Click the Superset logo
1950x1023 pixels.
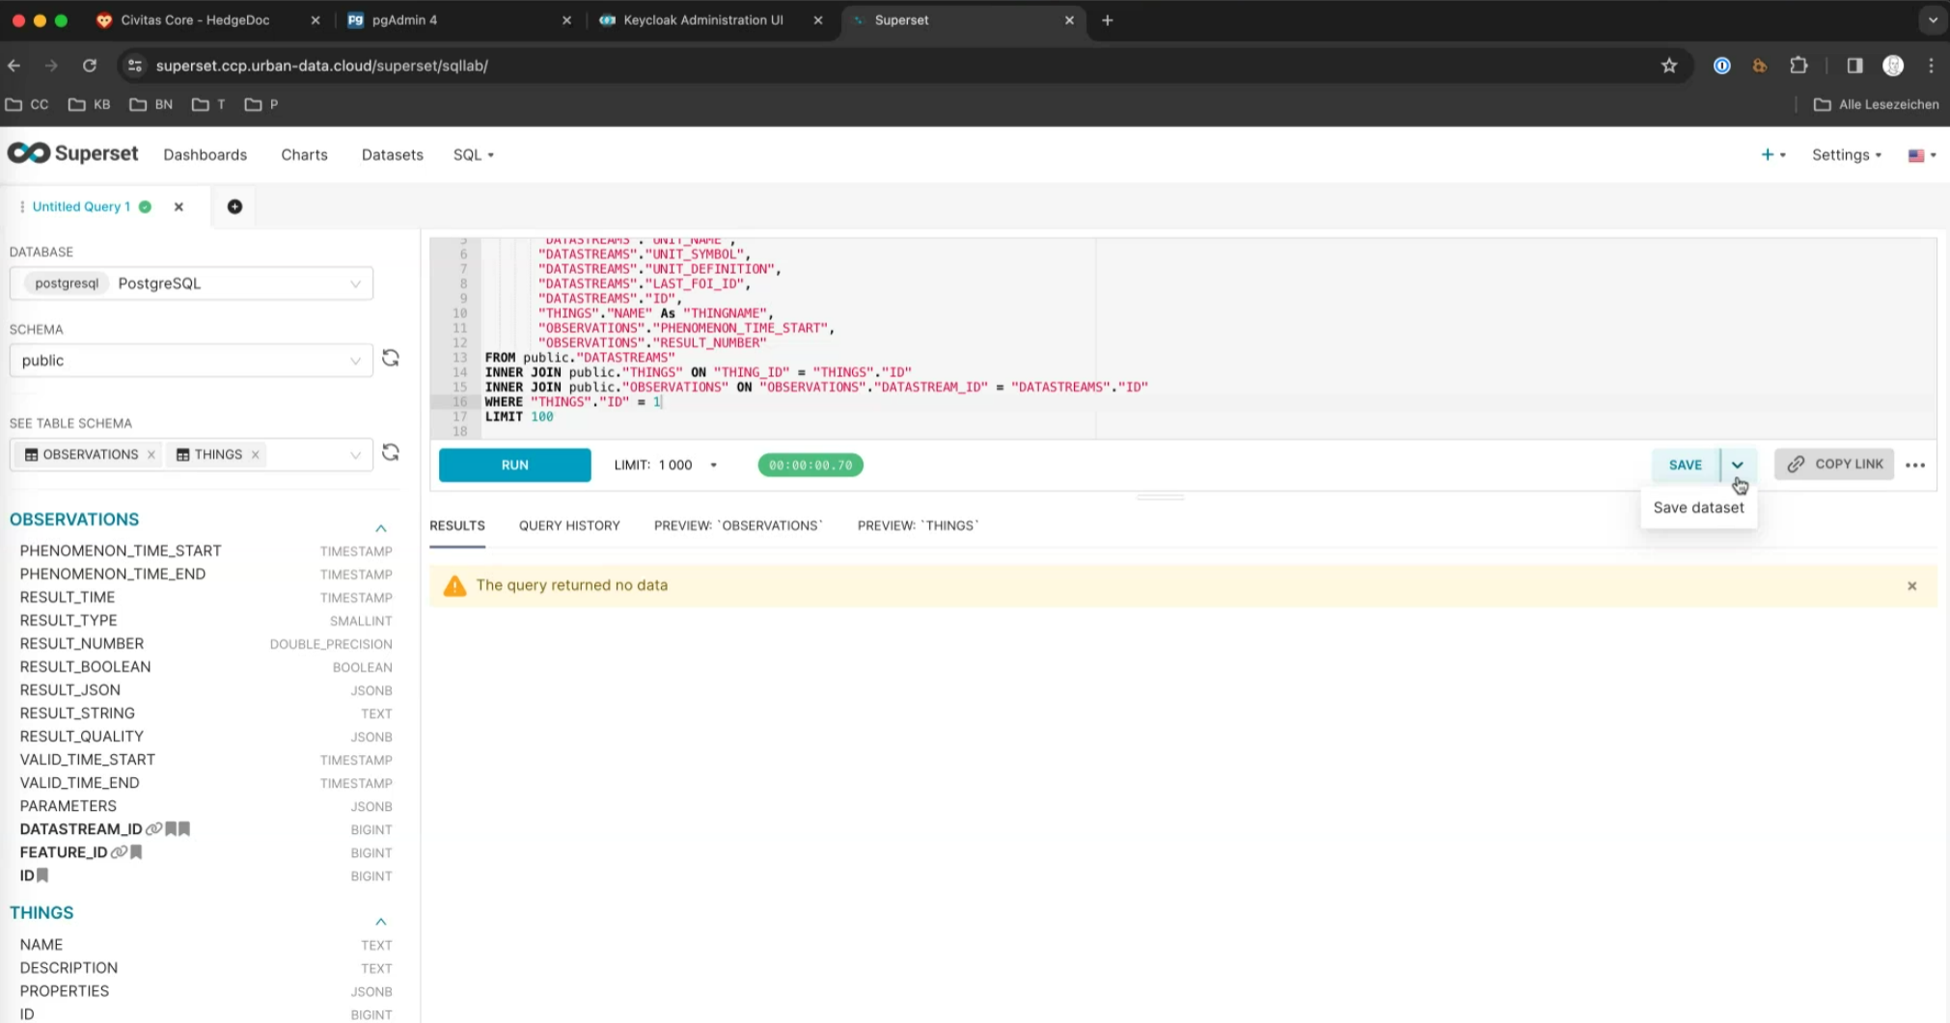[73, 154]
